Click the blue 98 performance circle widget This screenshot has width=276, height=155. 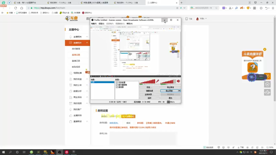pyautogui.click(x=252, y=77)
